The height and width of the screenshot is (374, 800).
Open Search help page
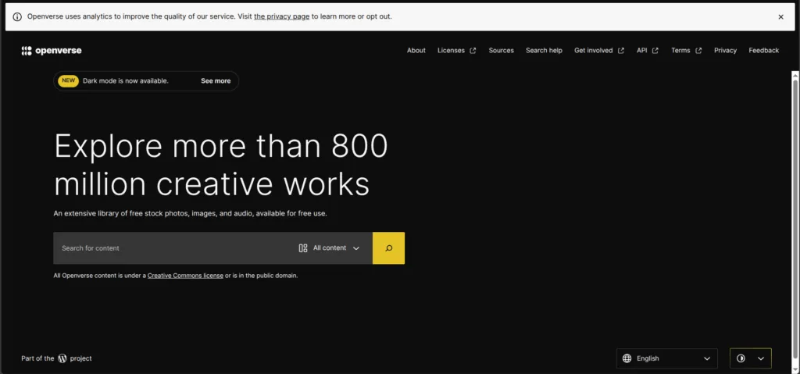pyautogui.click(x=544, y=51)
